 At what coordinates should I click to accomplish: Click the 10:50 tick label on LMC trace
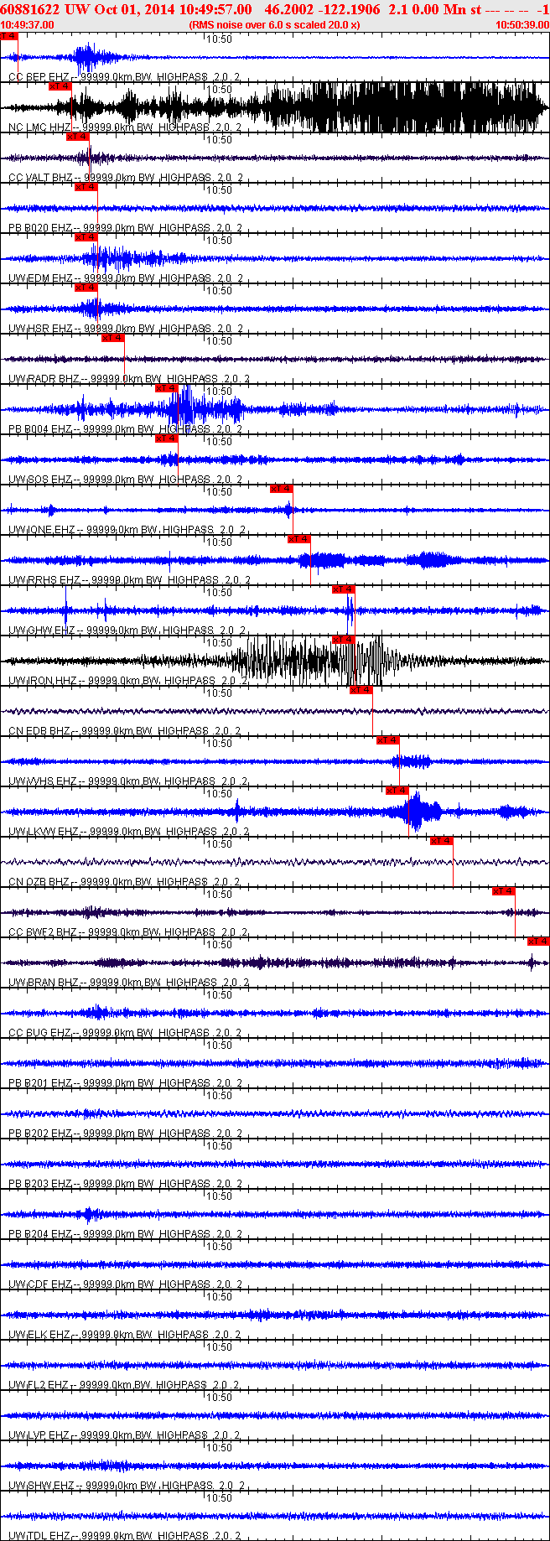(220, 89)
